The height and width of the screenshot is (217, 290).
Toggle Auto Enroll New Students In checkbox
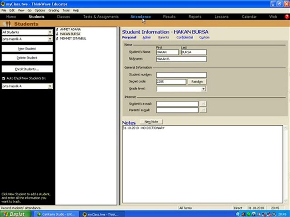4,78
